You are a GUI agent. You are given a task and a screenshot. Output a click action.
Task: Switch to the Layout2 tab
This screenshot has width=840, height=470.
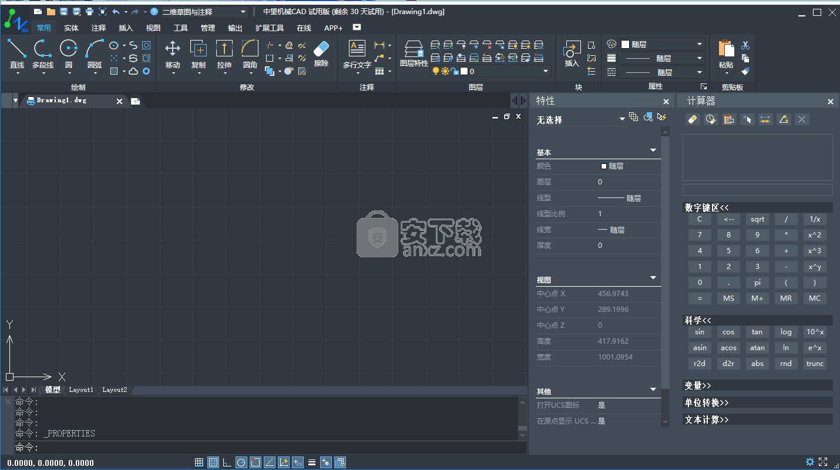point(115,390)
